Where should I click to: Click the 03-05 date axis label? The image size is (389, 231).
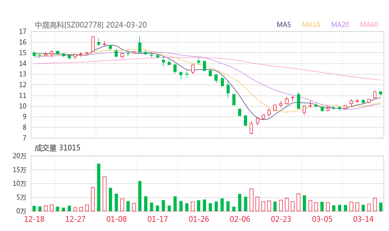(x=322, y=219)
